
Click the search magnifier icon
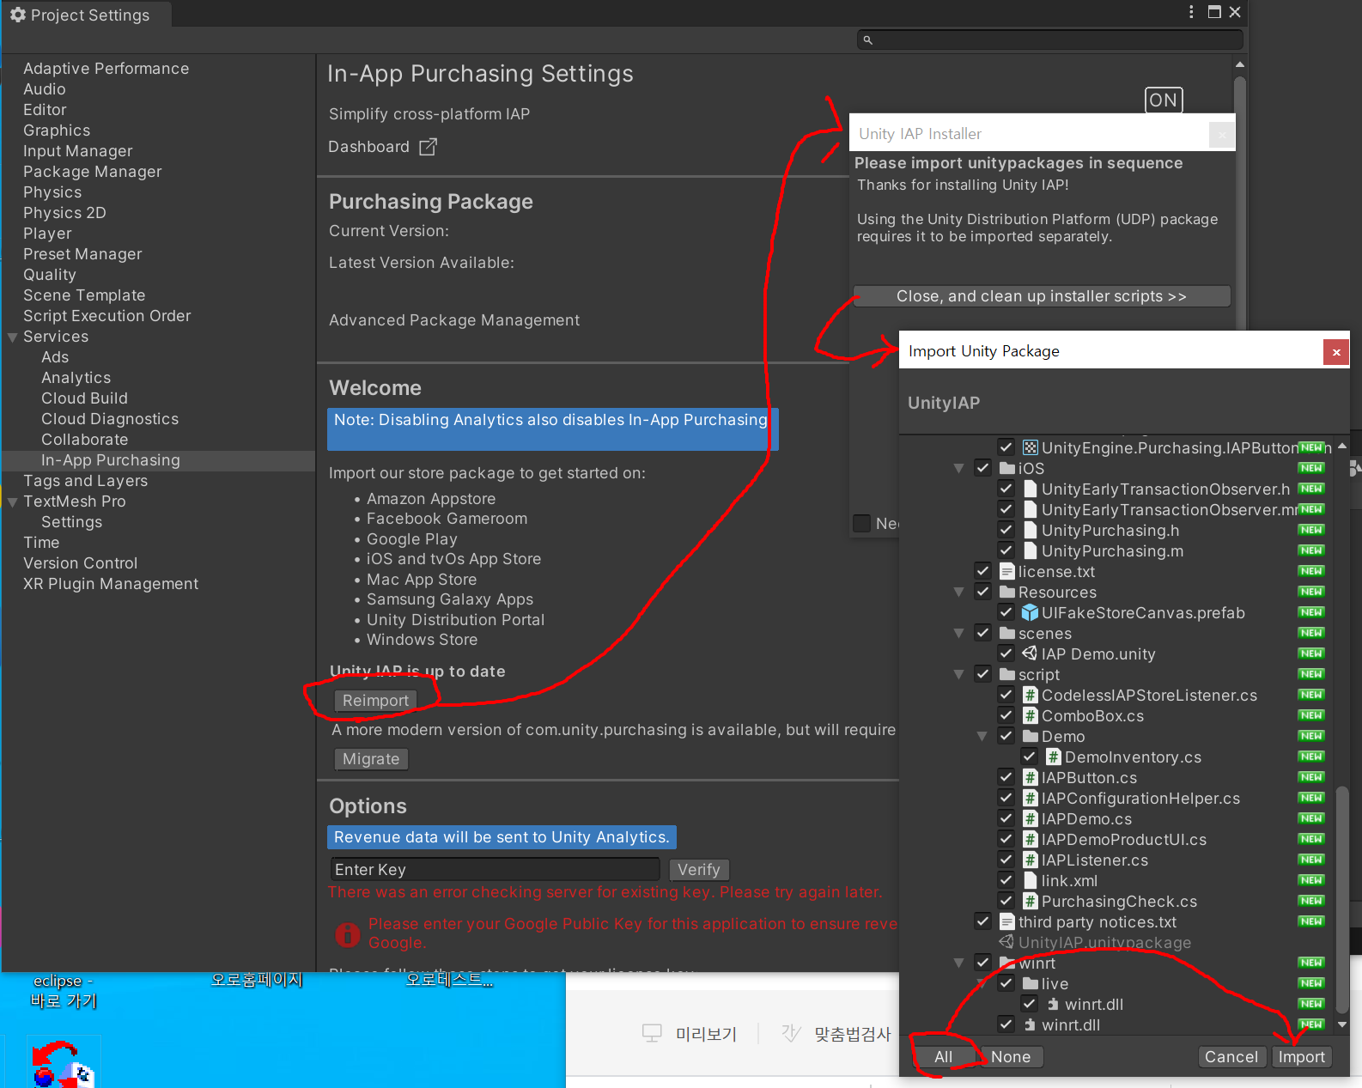coord(868,40)
